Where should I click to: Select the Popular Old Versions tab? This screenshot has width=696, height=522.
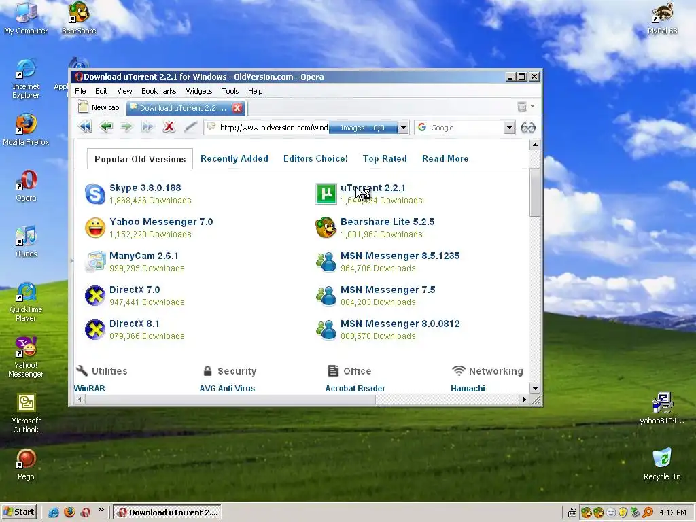(140, 159)
